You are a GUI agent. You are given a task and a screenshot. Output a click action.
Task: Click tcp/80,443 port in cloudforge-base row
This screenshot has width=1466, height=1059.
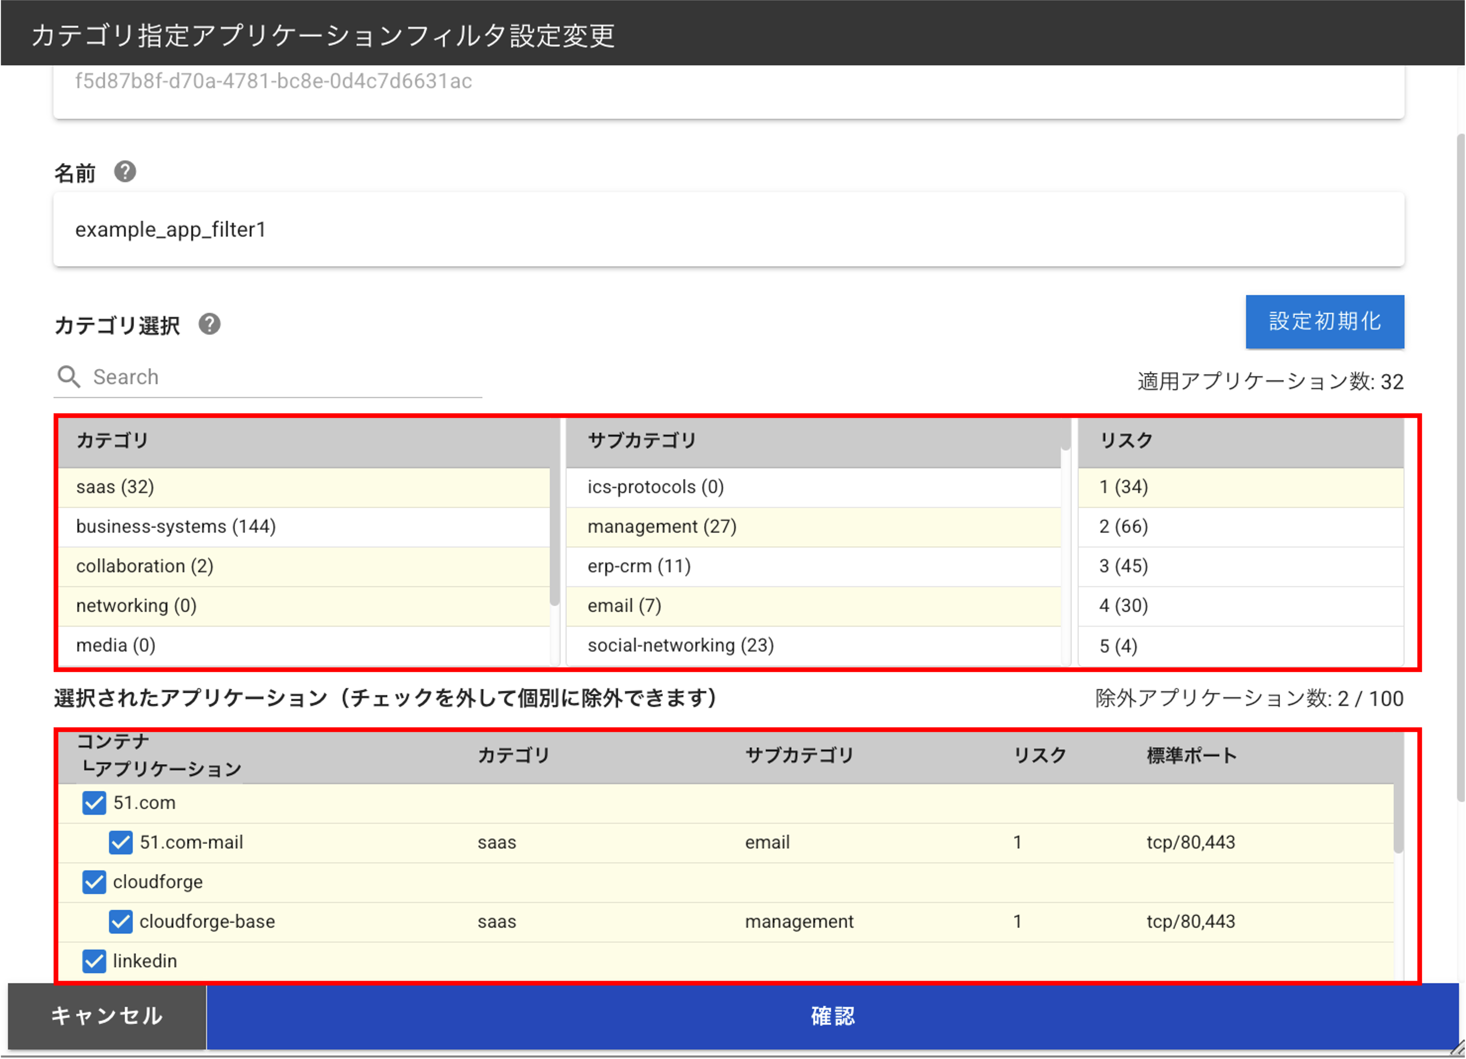[1190, 921]
